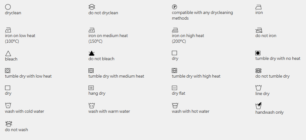Click the line dry icon

258,88
